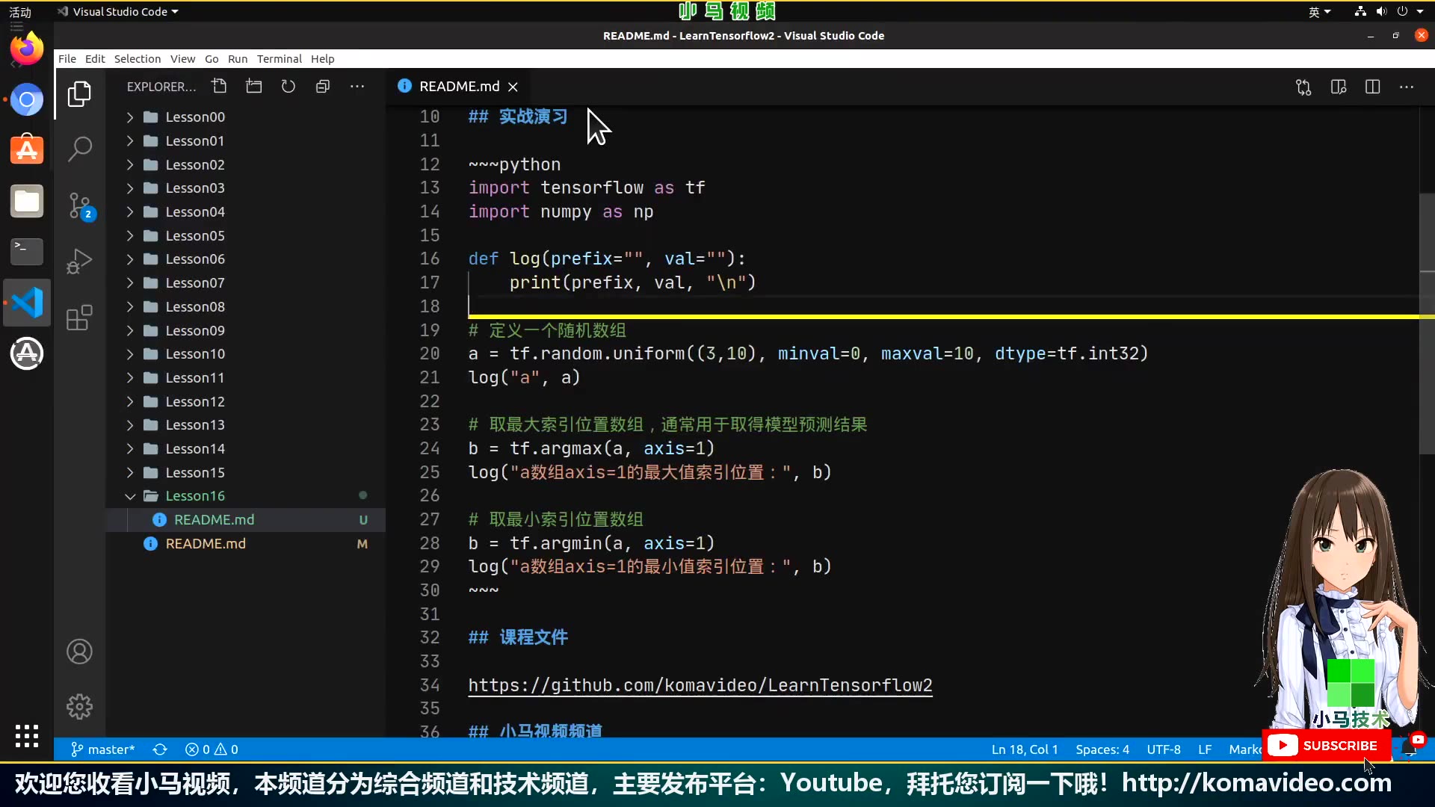Screen dimensions: 1435x807
Task: Open the Manage settings gear icon
Action: tap(79, 706)
